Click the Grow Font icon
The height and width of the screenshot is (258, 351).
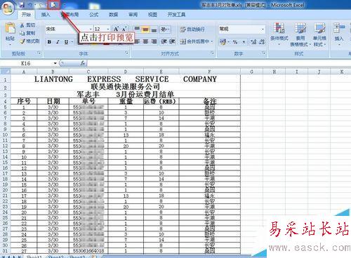click(116, 29)
